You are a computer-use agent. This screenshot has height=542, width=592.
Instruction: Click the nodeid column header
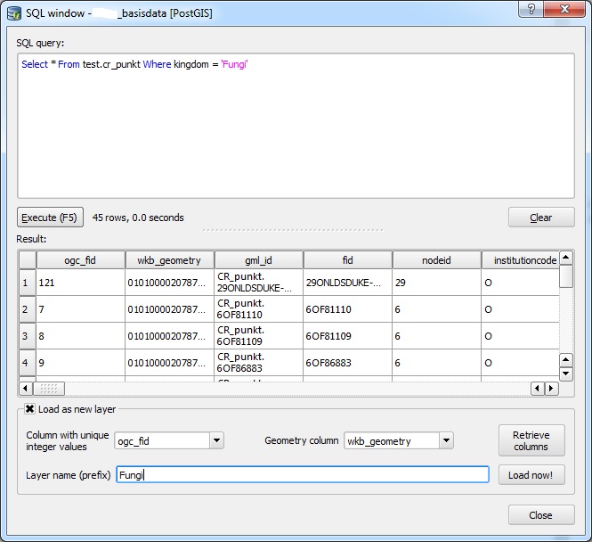437,260
